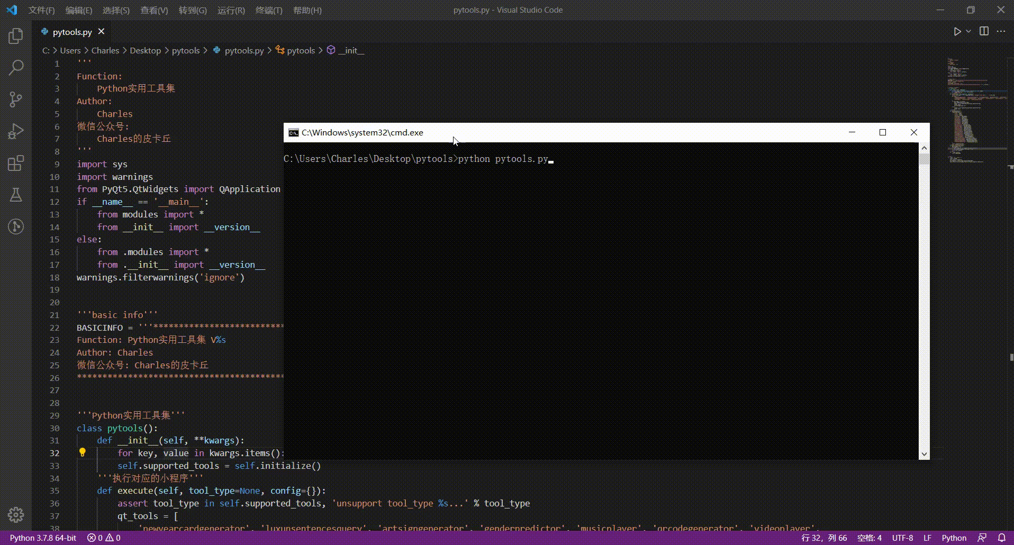Click the C: drive breadcrumb
1014x545 pixels.
[46, 50]
